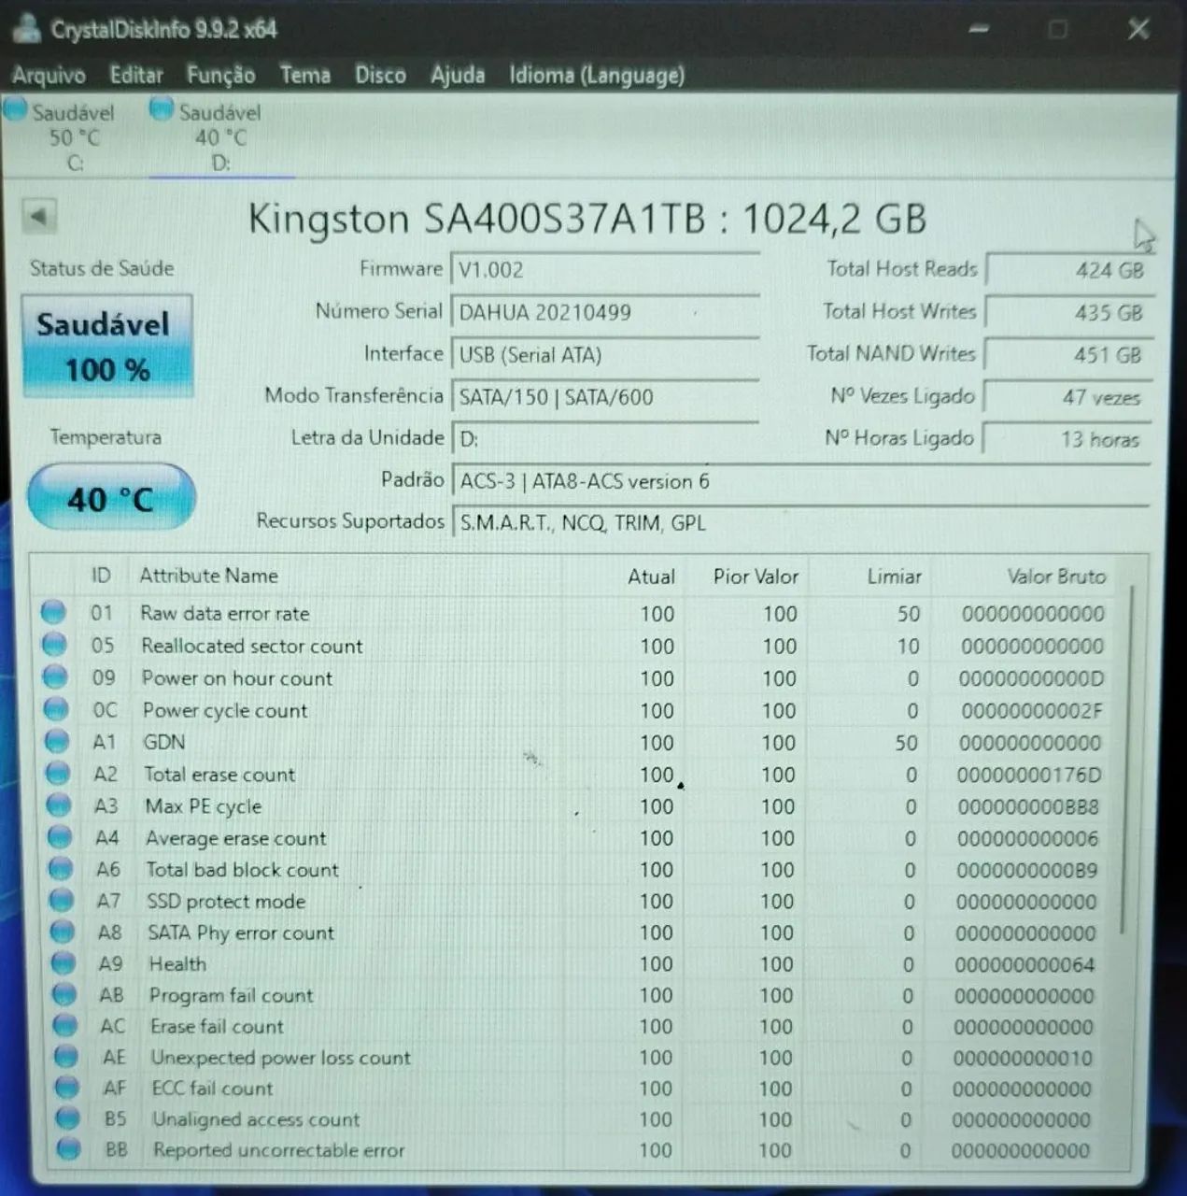Open the Arquivo menu
The height and width of the screenshot is (1196, 1187).
coord(49,75)
